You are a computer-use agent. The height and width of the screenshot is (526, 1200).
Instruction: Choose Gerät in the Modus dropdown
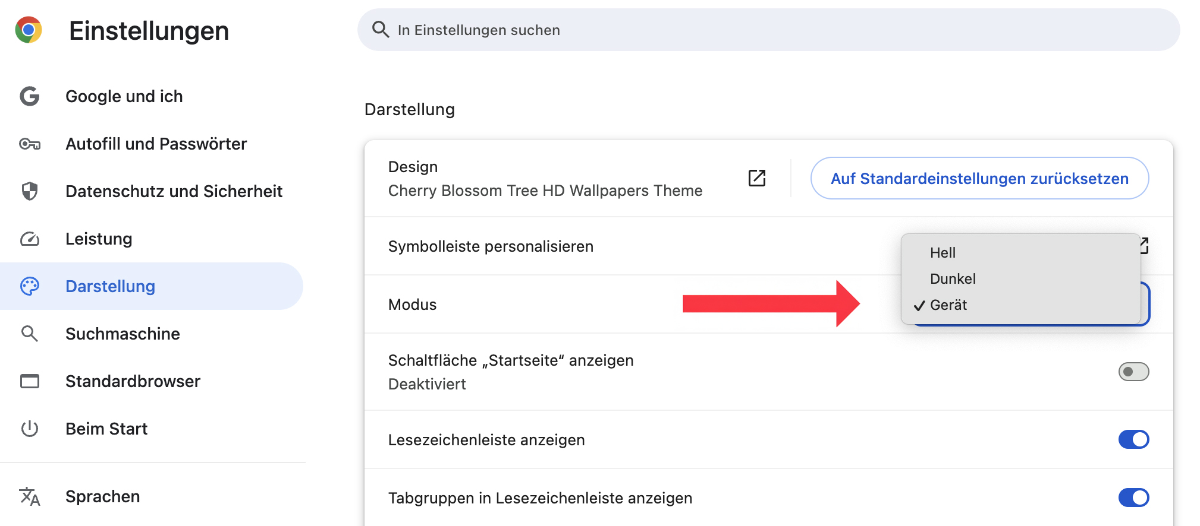click(1020, 305)
